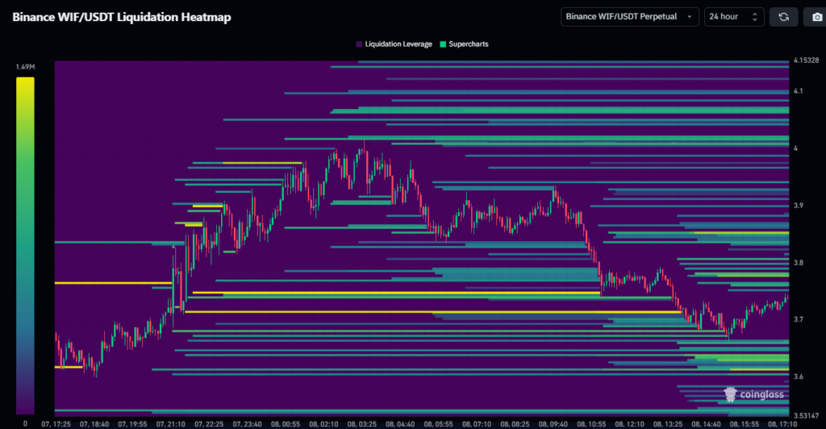Click the Binance WIF/USDT Liquidation Heatmap title
This screenshot has width=826, height=429.
[x=122, y=17]
